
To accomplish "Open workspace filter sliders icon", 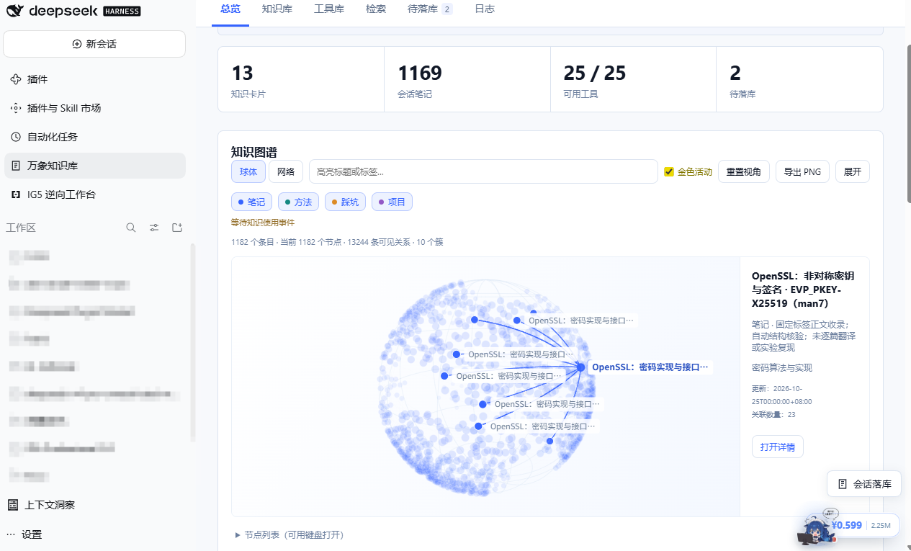I will coord(154,228).
